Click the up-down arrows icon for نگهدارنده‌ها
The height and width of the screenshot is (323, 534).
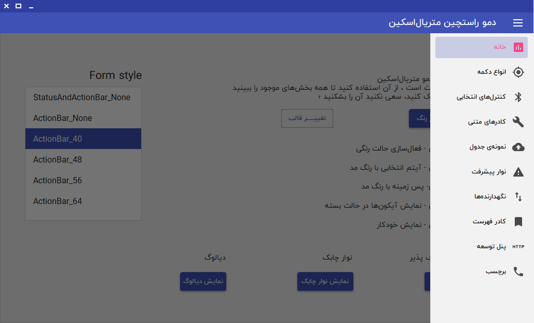[518, 197]
